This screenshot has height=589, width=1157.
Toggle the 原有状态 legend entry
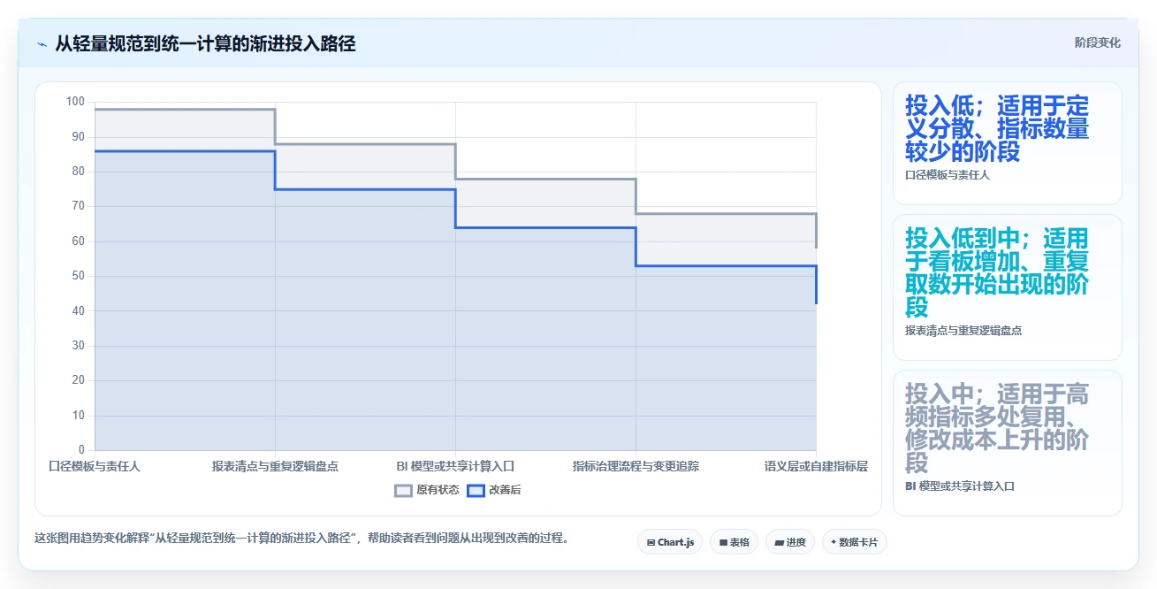[427, 490]
